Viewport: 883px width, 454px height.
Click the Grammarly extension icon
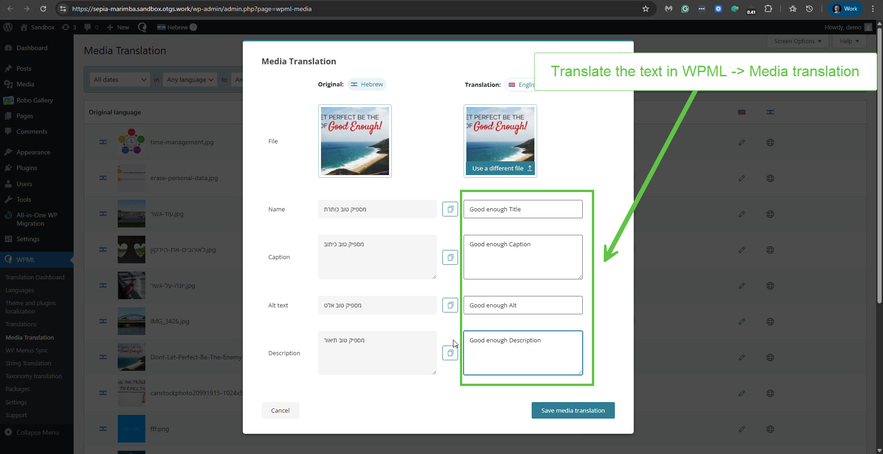[685, 9]
